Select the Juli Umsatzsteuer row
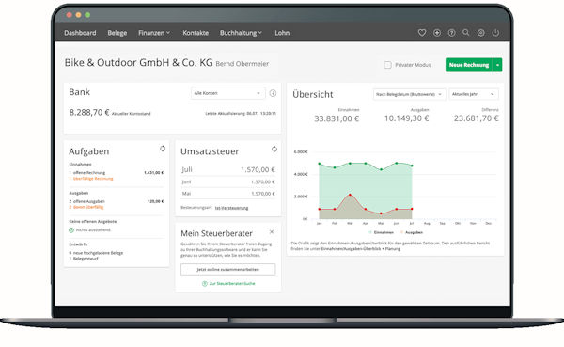This screenshot has width=564, height=347. pyautogui.click(x=228, y=169)
